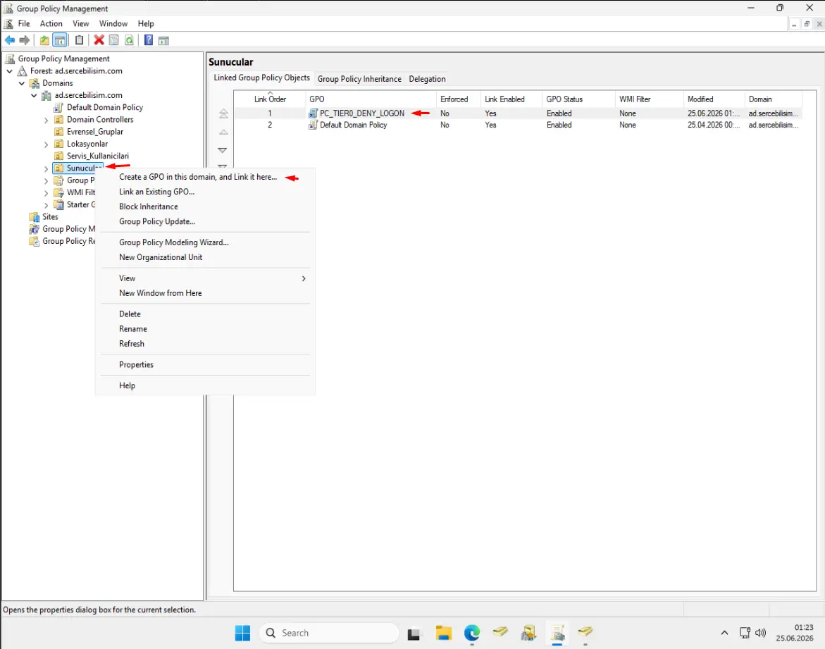Screen dimensions: 825x649
Task: Expand the Domain Controllers node
Action: (46, 120)
